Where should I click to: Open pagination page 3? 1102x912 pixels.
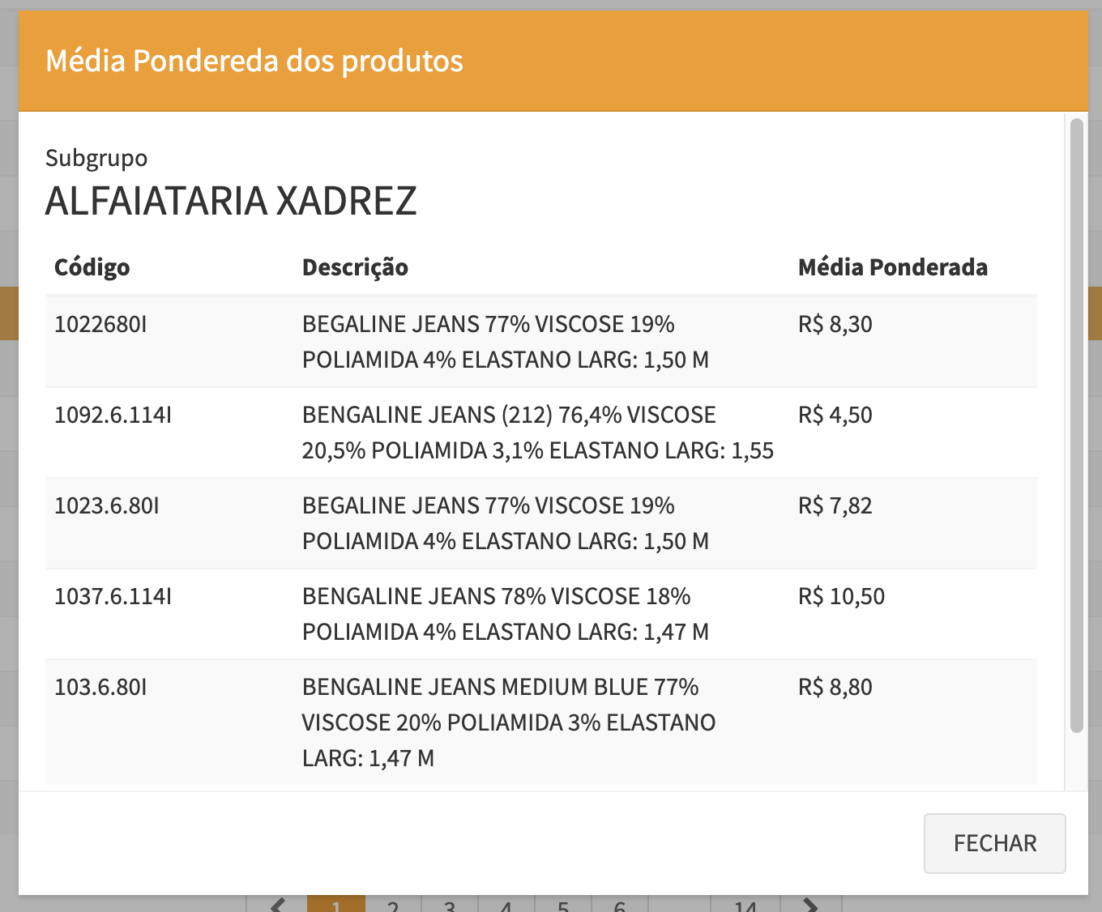(450, 906)
